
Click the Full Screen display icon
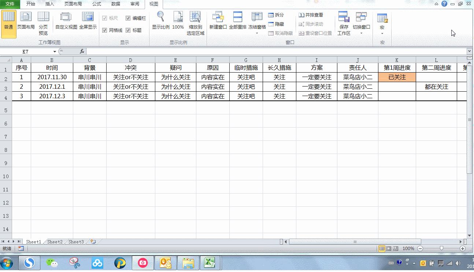pyautogui.click(x=88, y=21)
